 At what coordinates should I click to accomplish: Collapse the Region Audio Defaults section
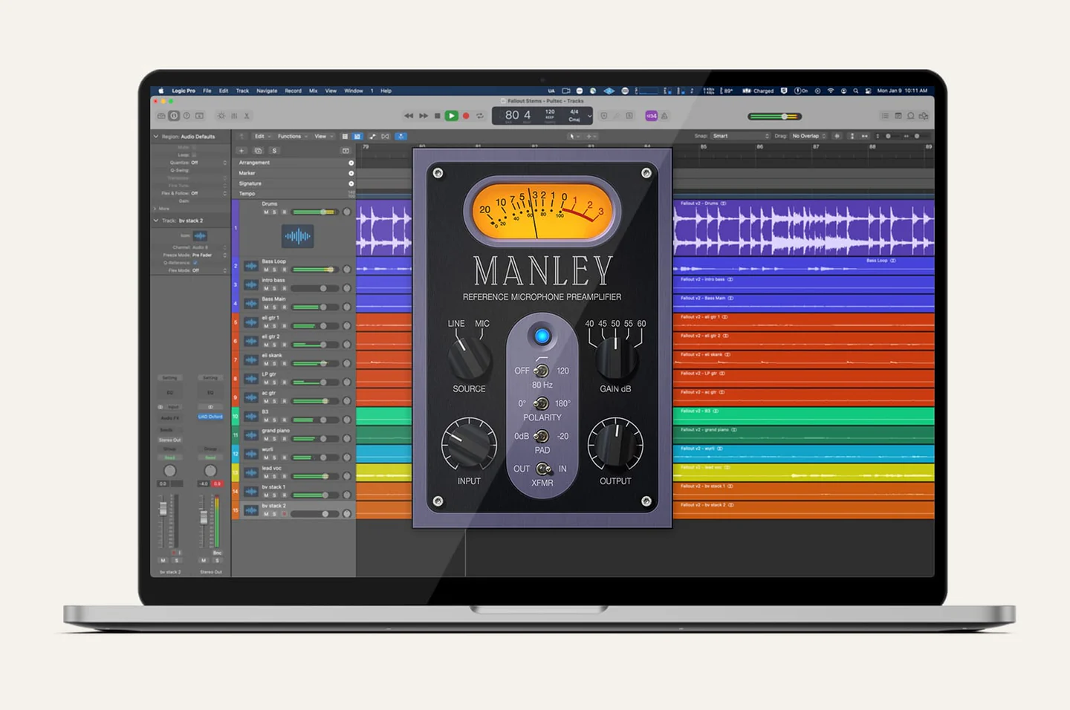(155, 137)
